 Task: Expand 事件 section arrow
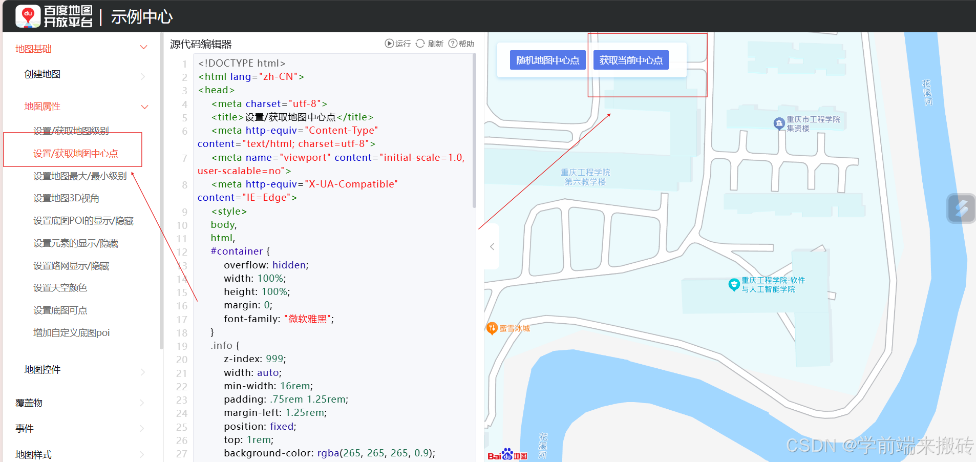coord(142,429)
